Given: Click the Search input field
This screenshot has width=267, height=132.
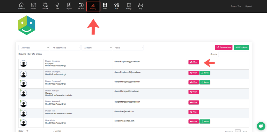Looking at the screenshot, I should 233,54.
